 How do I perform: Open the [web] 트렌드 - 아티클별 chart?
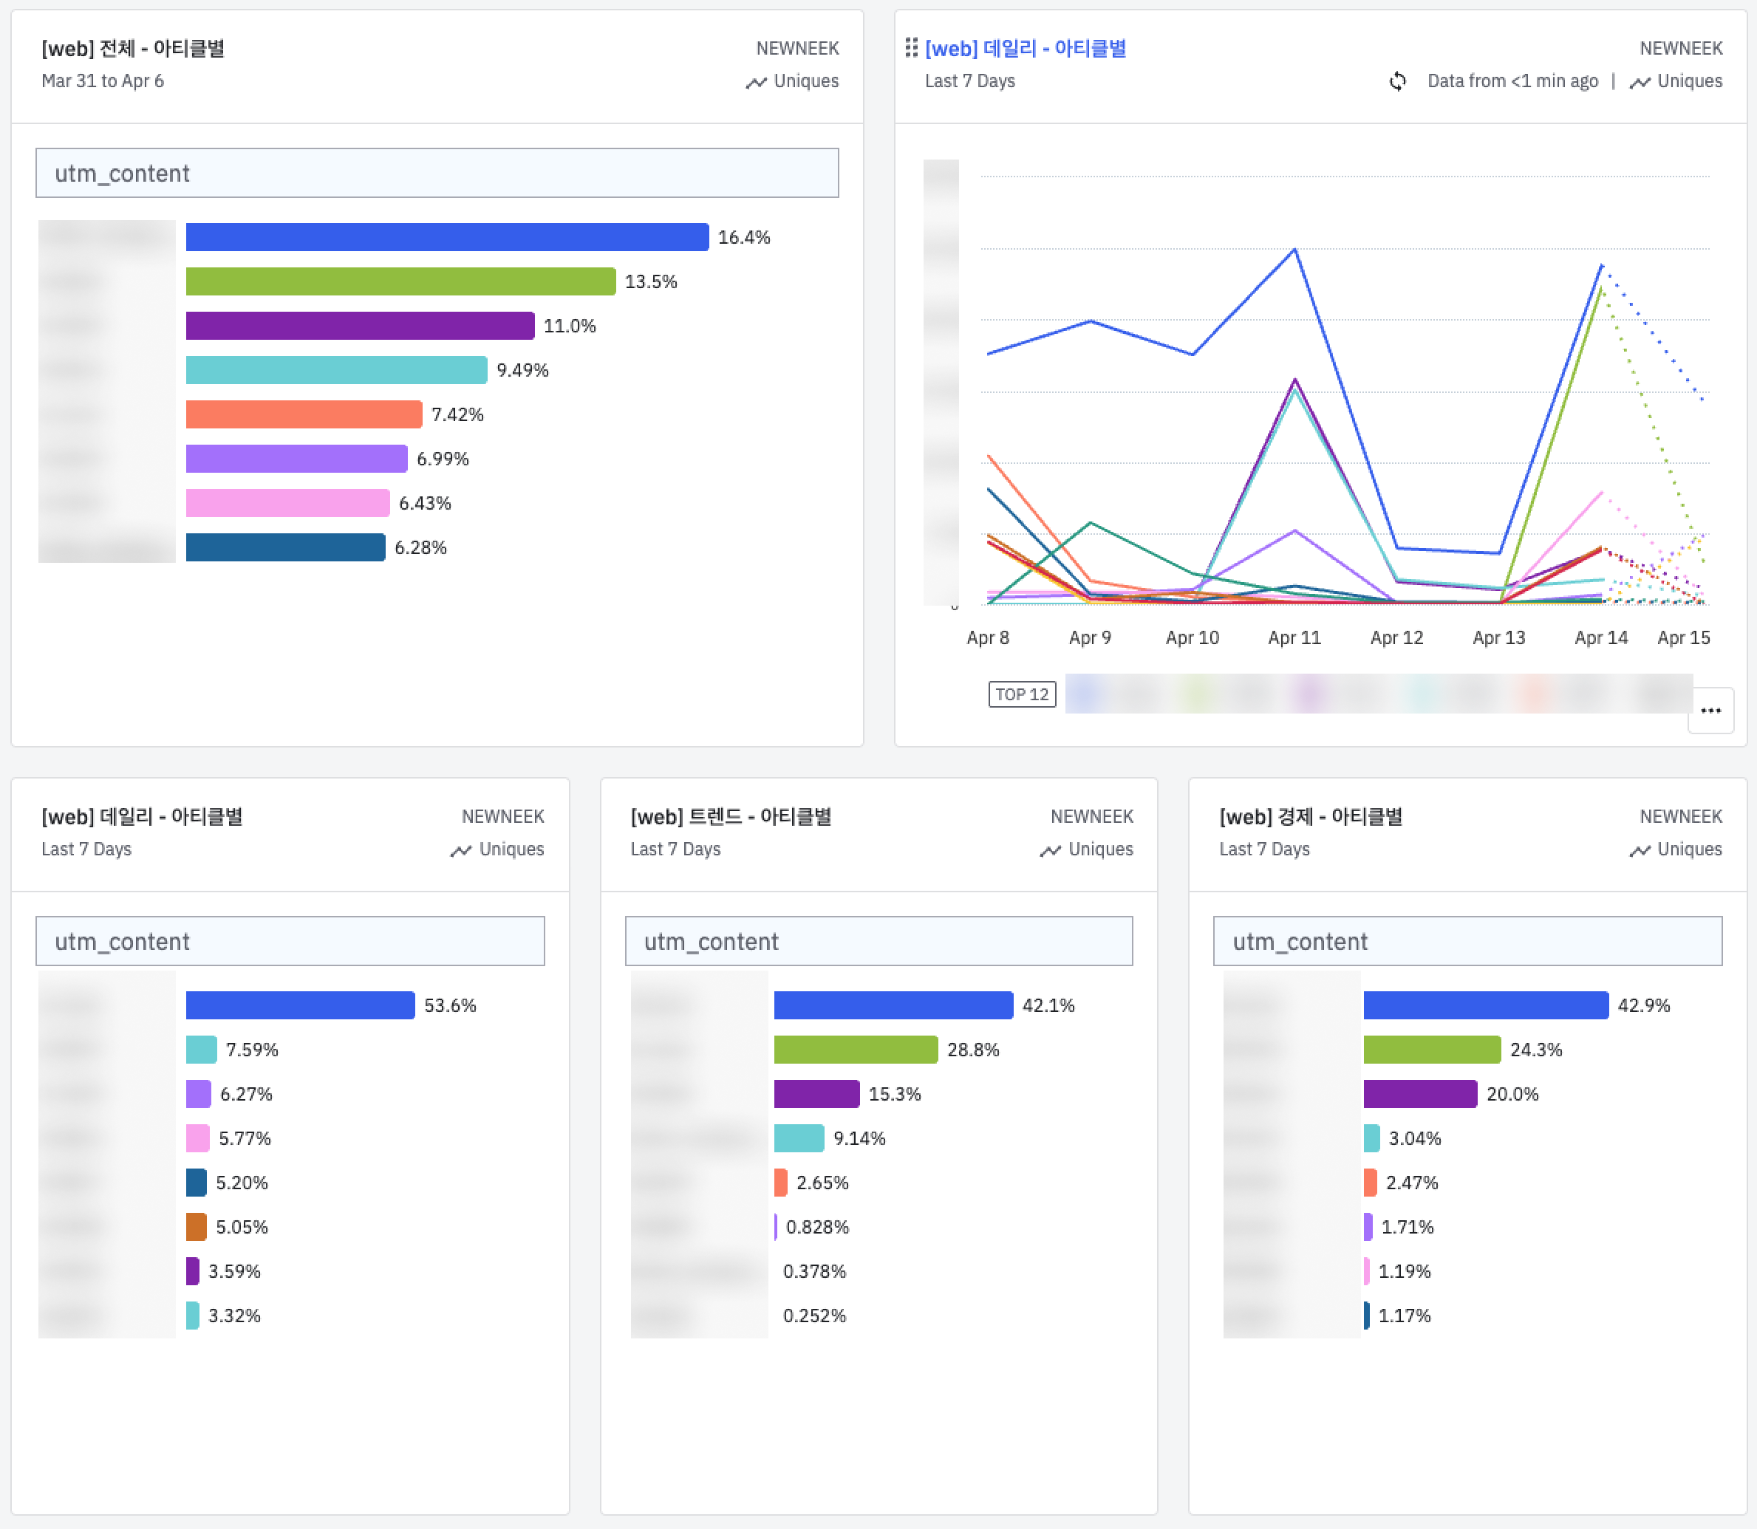pos(731,816)
